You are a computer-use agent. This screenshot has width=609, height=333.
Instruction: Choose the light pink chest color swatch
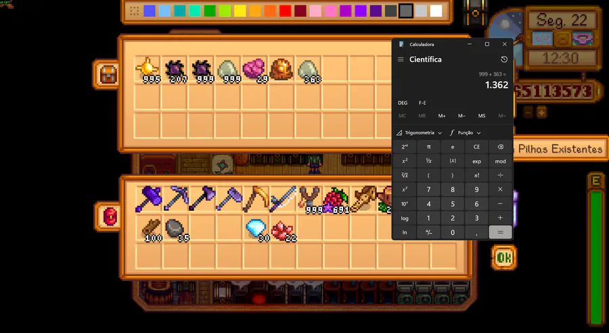(315, 11)
